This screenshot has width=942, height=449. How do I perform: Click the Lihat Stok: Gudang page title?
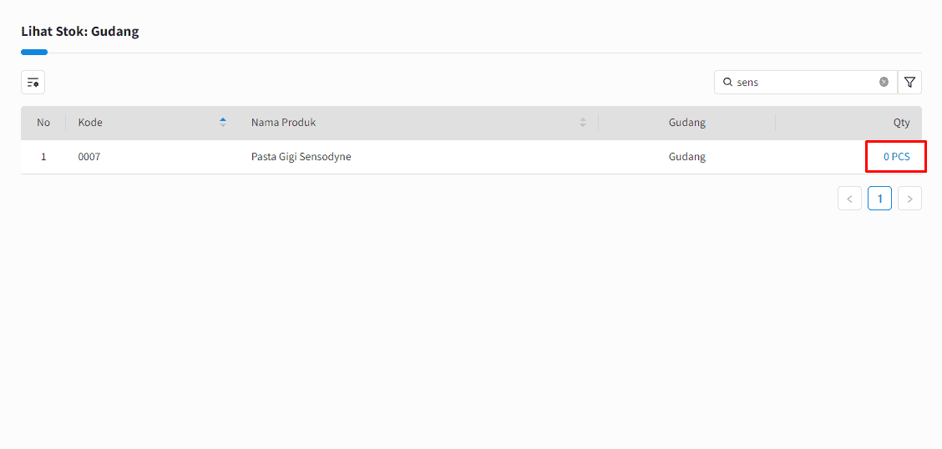pyautogui.click(x=80, y=32)
